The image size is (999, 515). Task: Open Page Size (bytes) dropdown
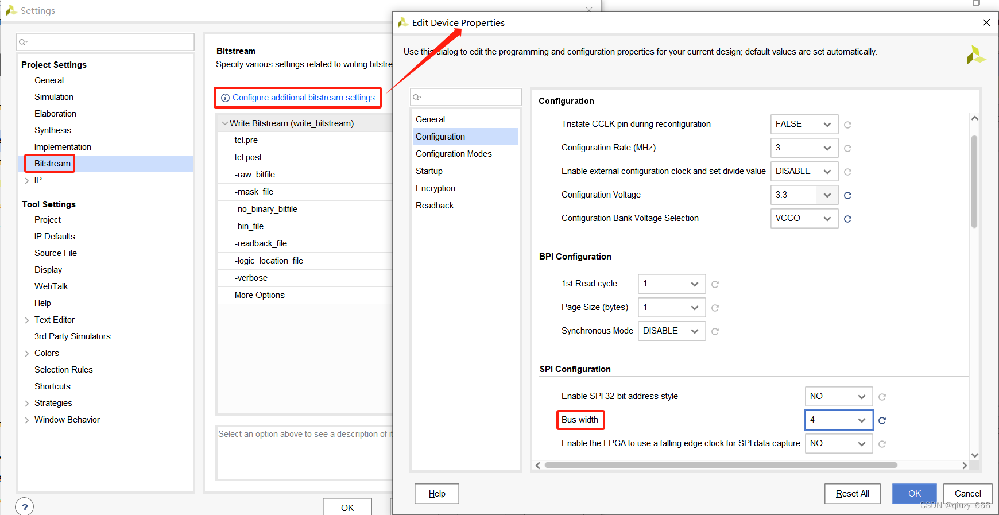point(672,307)
